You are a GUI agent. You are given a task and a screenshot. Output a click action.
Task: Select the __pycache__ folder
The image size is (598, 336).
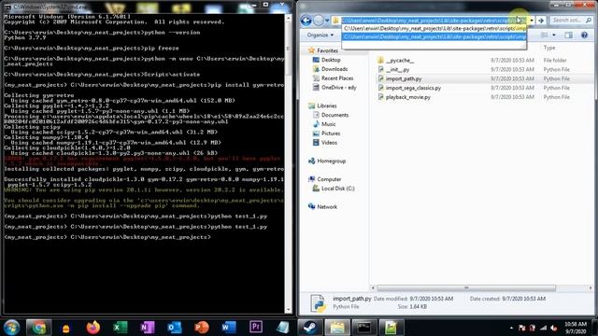point(400,60)
